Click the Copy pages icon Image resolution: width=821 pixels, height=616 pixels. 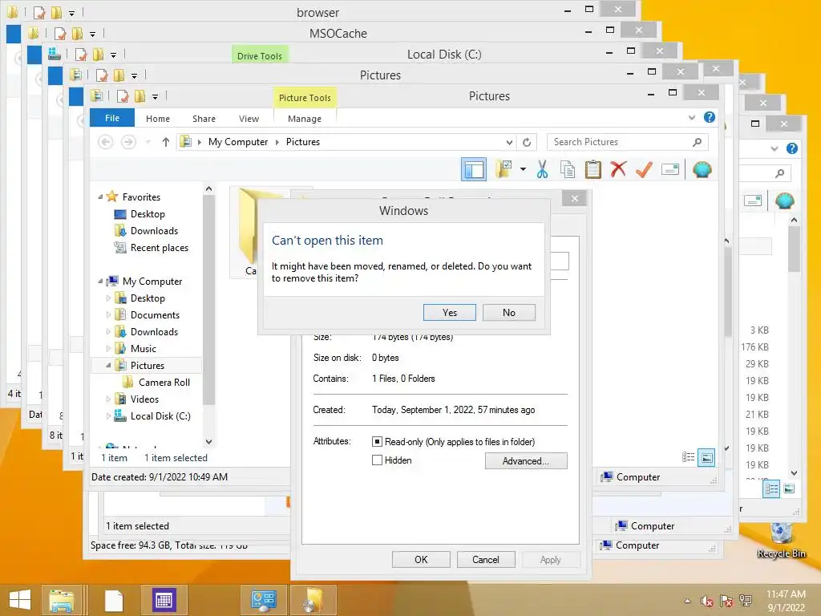(568, 170)
